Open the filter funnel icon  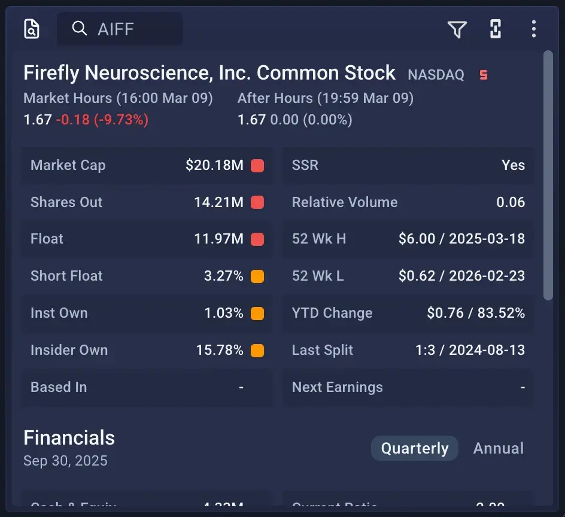tap(457, 29)
